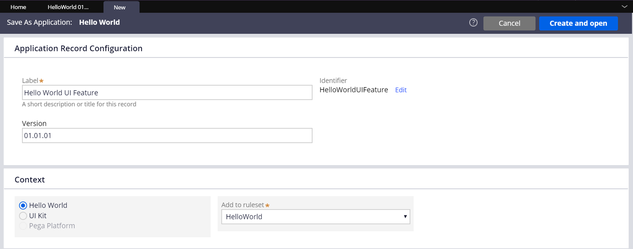Choose the UI Kit context option
This screenshot has height=249, width=633.
tap(23, 216)
